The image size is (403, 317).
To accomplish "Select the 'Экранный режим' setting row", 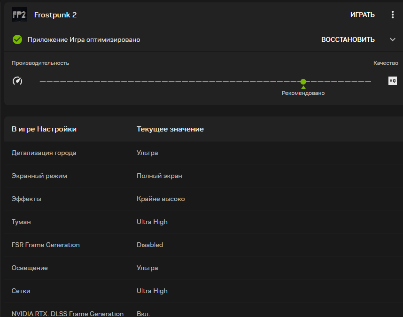I will click(203, 176).
